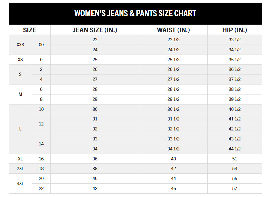Select hip value 57 cell
Image resolution: width=270 pixels, height=197 pixels.
(x=235, y=189)
